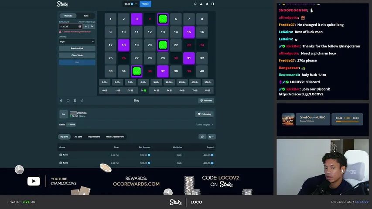Click the song album art thumbnail
The width and height of the screenshot is (372, 209).
[x=288, y=119]
